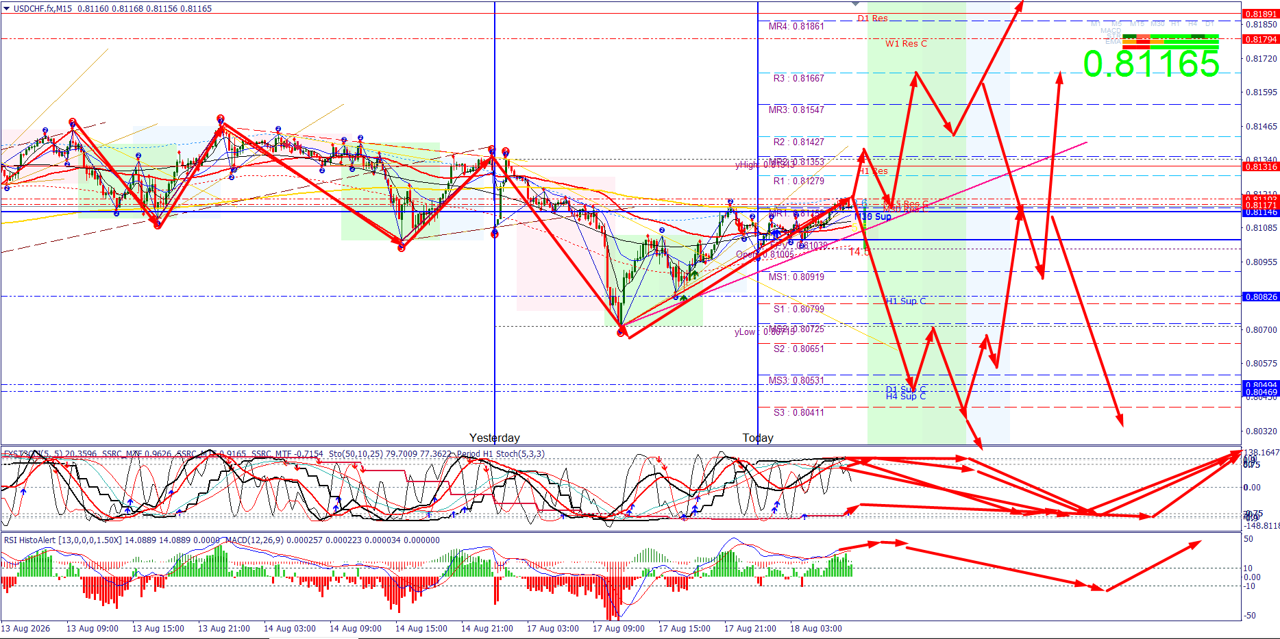Select the R3 : 0.81667 pivot label

pos(799,78)
